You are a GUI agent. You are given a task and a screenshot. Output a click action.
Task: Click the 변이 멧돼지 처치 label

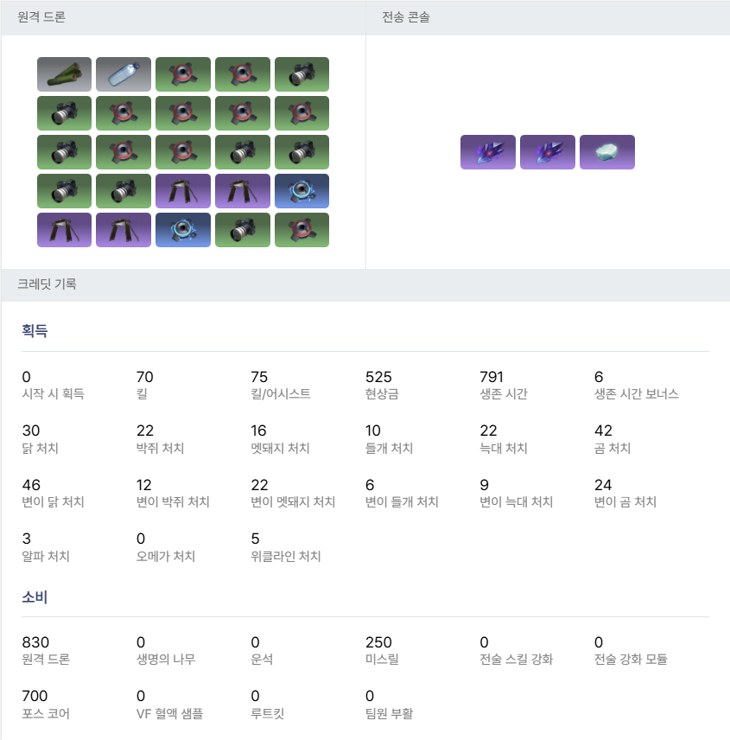click(x=293, y=501)
